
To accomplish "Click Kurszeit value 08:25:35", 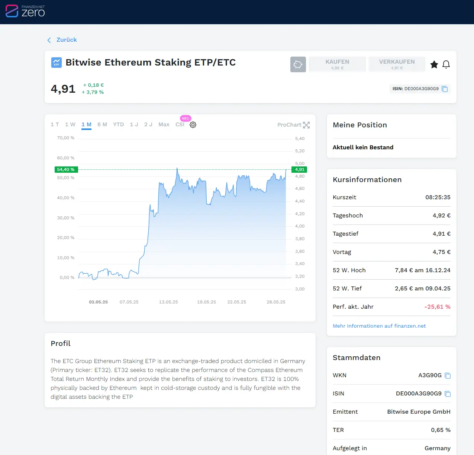I will [438, 197].
